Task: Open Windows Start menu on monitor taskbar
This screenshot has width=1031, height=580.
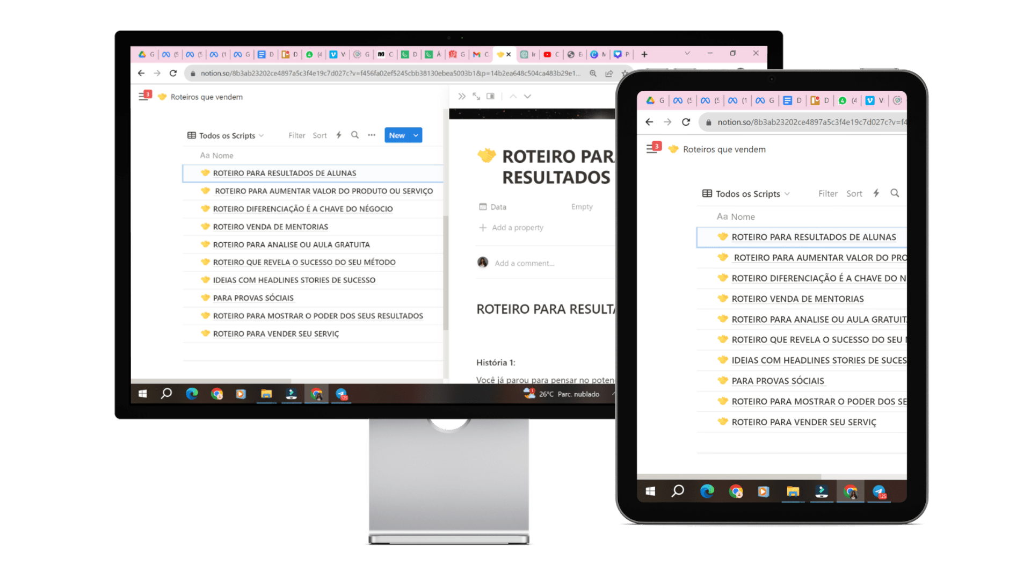Action: (x=143, y=394)
